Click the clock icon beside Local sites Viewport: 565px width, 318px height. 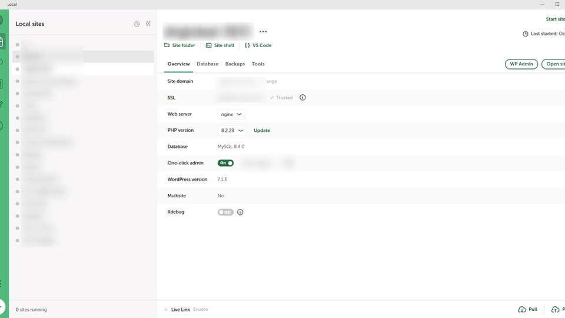[137, 24]
